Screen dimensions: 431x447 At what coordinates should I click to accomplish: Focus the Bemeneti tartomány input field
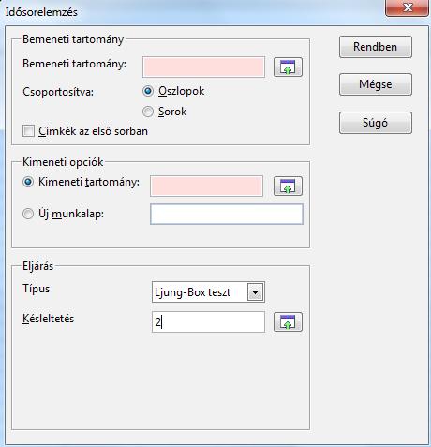click(x=203, y=67)
